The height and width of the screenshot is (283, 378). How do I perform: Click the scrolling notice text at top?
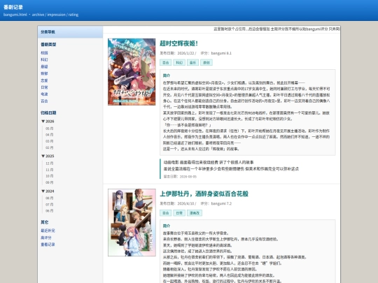tap(276, 29)
